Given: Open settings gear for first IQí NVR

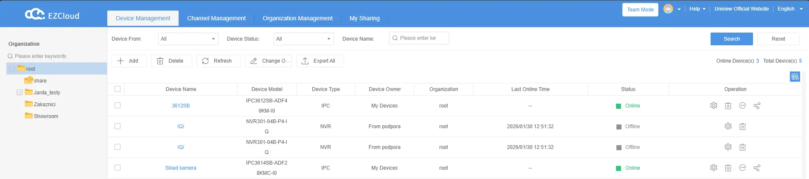Looking at the screenshot, I should [728, 127].
